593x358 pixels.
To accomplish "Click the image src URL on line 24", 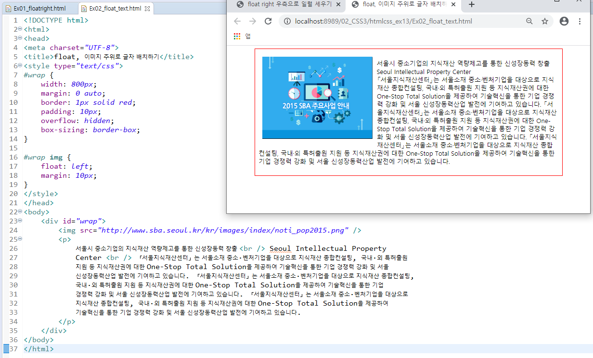I will point(223,230).
